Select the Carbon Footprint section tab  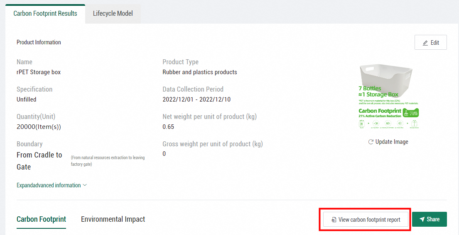click(x=41, y=219)
